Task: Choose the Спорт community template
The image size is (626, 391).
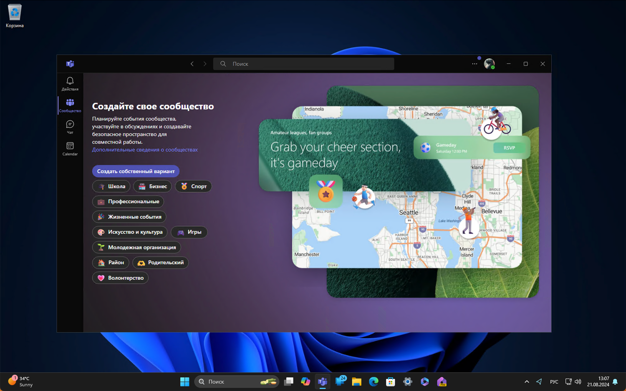Action: tap(194, 186)
